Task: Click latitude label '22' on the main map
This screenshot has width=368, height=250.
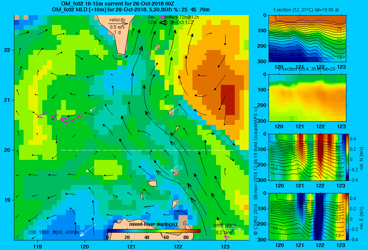Action: click(7, 50)
